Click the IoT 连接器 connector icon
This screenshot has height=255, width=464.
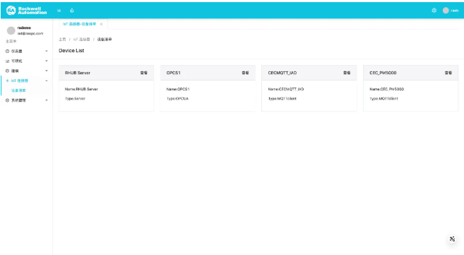[x=7, y=81]
